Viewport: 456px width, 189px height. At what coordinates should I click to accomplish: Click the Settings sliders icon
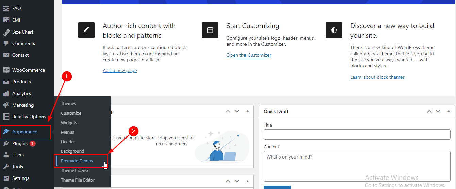[x=6, y=178]
